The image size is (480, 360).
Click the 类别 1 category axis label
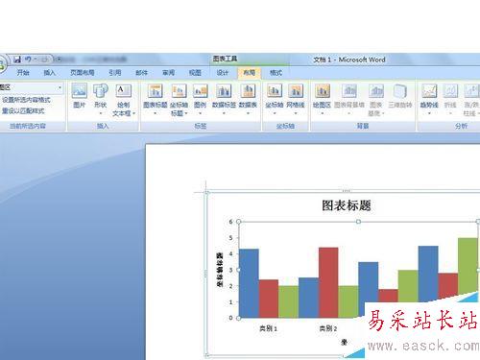[268, 328]
